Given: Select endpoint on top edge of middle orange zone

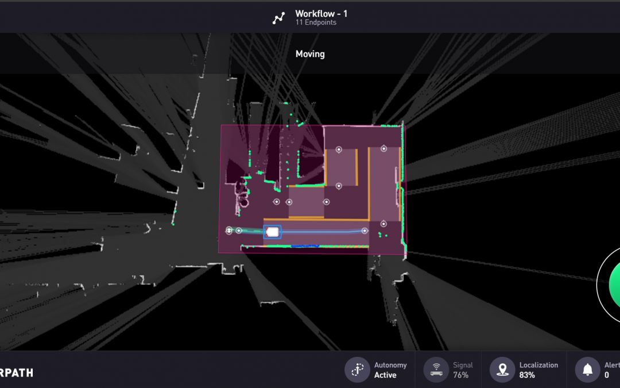Looking at the screenshot, I should tap(339, 149).
